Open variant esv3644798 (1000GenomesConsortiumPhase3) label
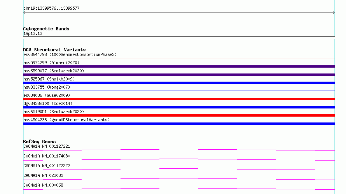The width and height of the screenshot is (346, 194). [70, 54]
